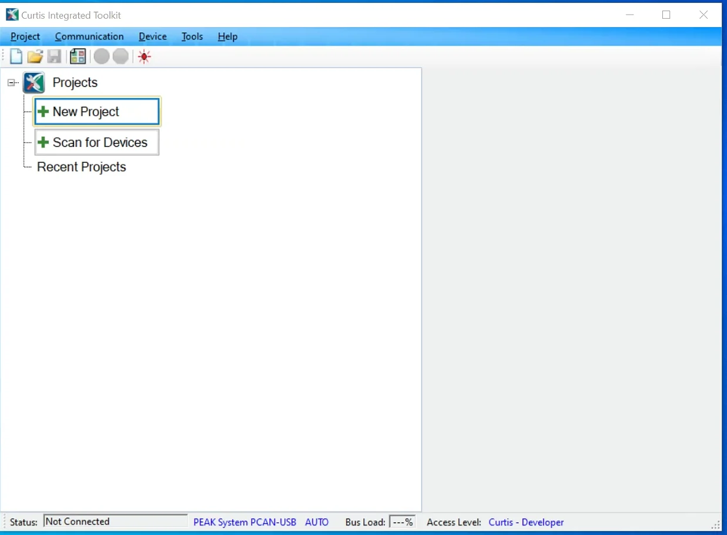Select the Recent Projects tree item
The image size is (727, 535).
coord(82,167)
